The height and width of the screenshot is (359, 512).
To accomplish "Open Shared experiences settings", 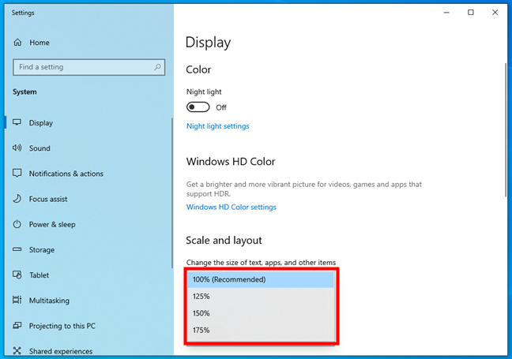I will point(61,351).
